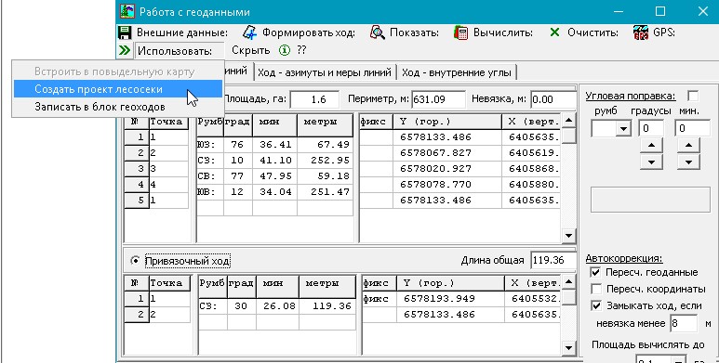Click the ?? help button
719x363 pixels.
point(301,50)
